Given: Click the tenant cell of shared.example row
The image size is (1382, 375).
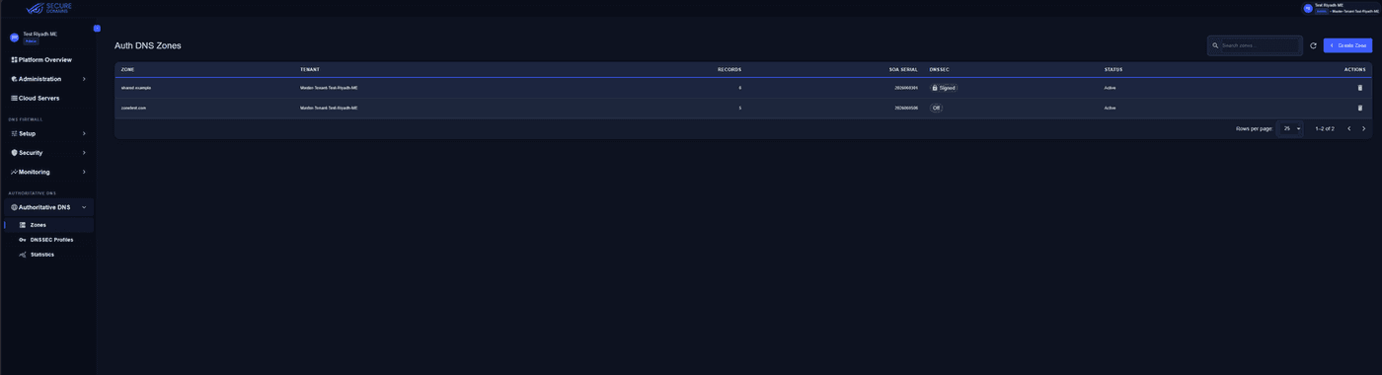Looking at the screenshot, I should point(329,88).
